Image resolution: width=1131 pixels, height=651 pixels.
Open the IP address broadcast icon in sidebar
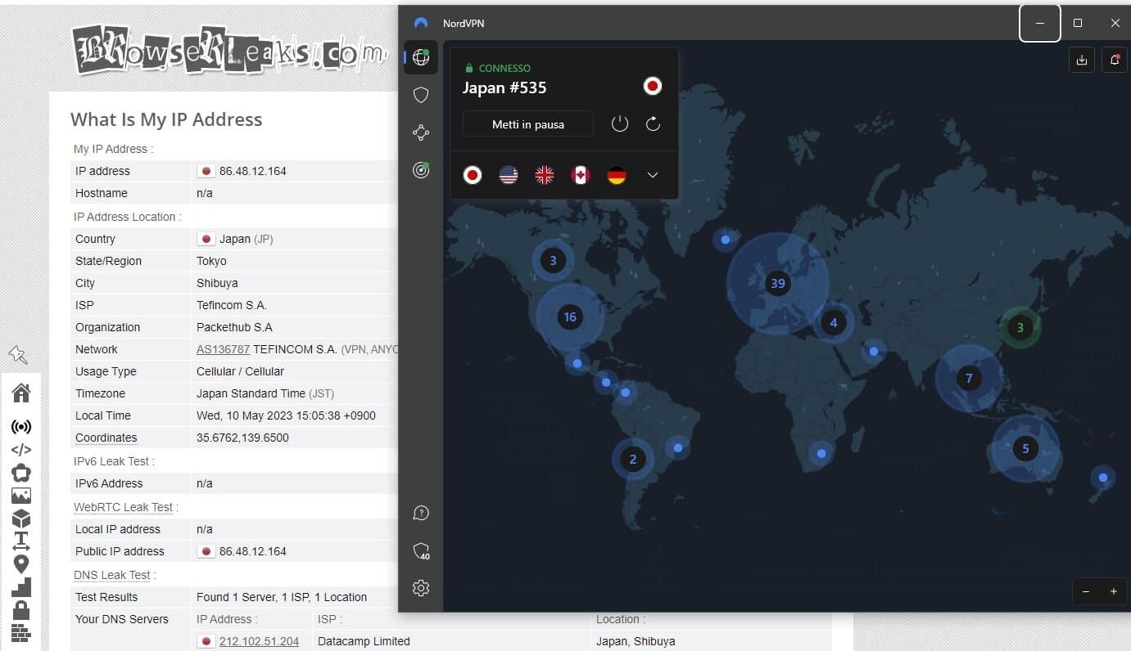pyautogui.click(x=21, y=427)
